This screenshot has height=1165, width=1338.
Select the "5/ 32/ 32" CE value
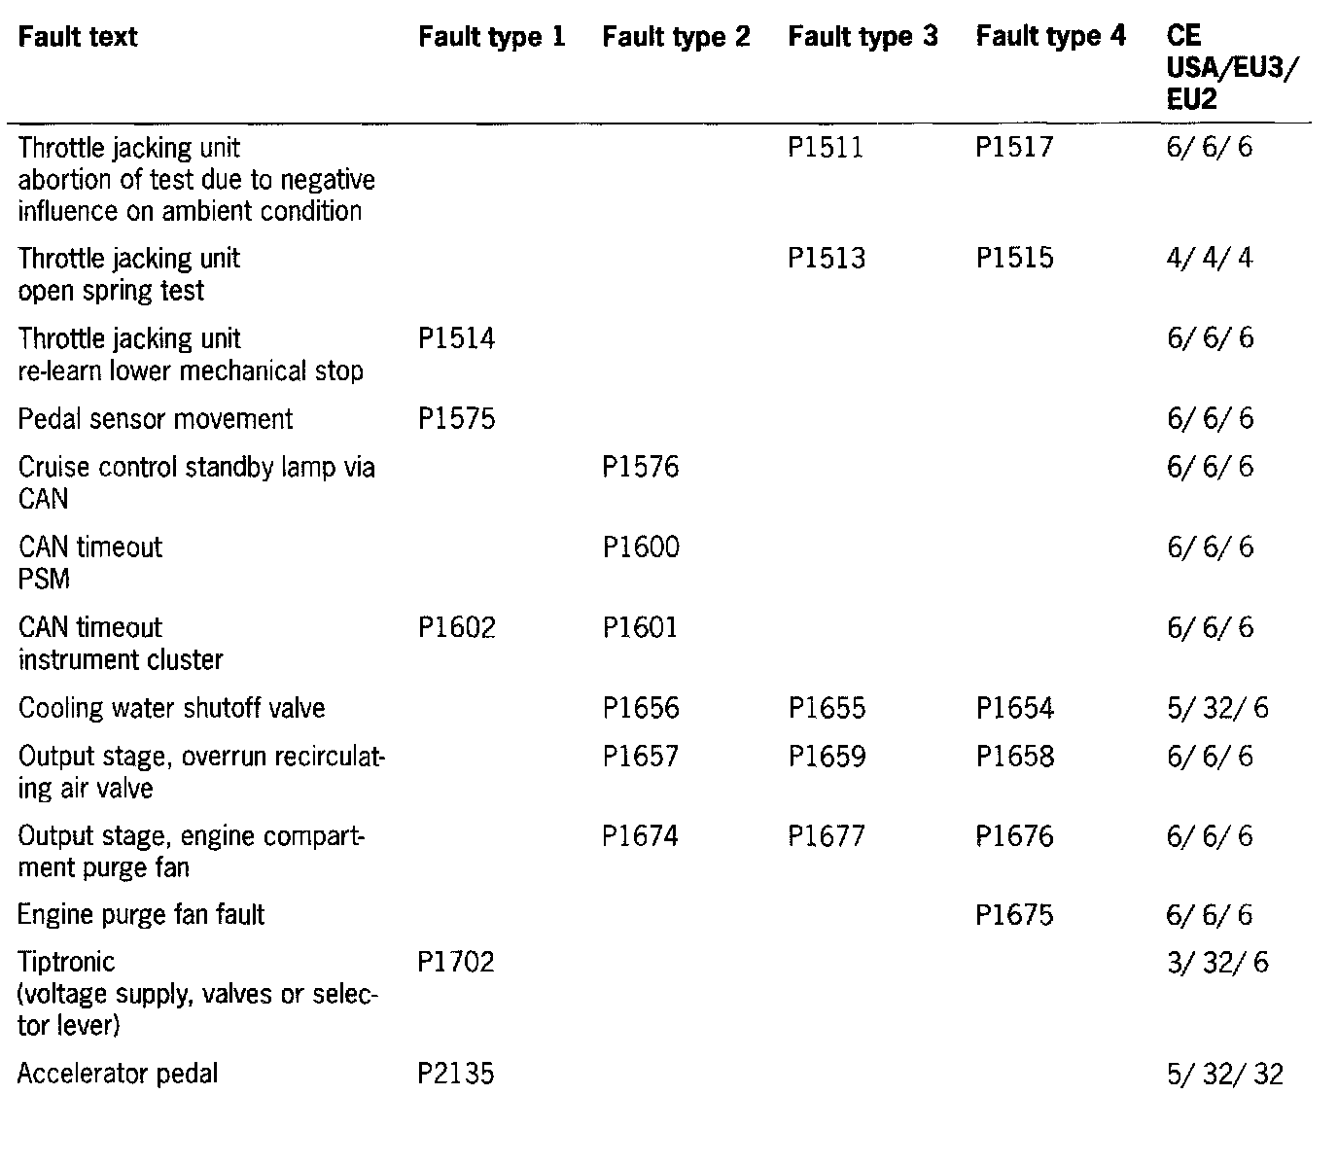[1224, 1075]
